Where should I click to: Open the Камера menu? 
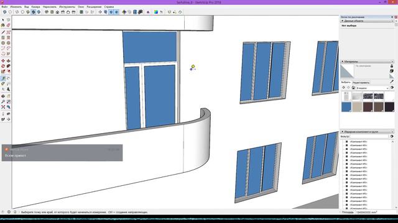click(x=36, y=7)
